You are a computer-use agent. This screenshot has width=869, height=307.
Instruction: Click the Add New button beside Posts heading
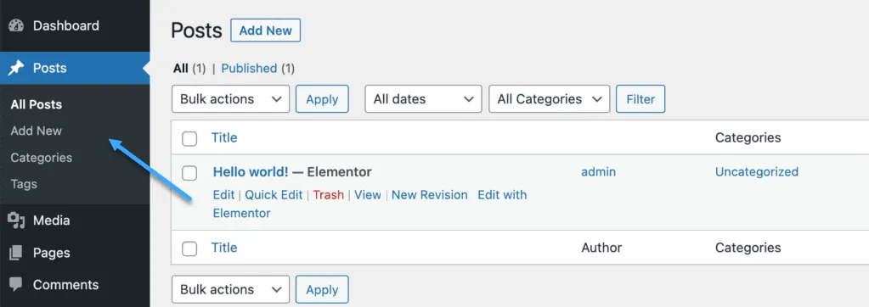pyautogui.click(x=266, y=31)
